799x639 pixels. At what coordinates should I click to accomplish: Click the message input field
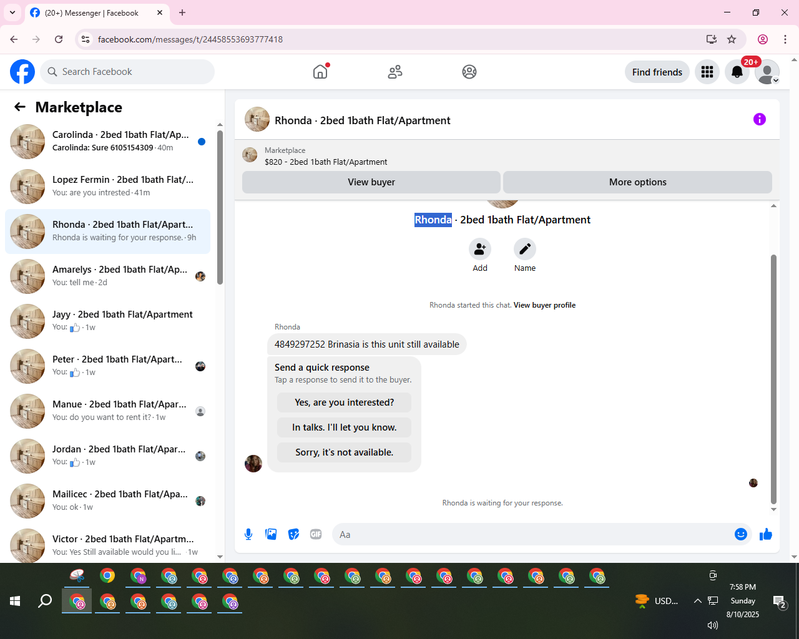tap(534, 535)
